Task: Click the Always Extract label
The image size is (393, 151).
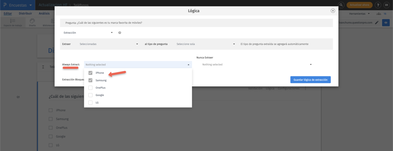Action: point(71,65)
